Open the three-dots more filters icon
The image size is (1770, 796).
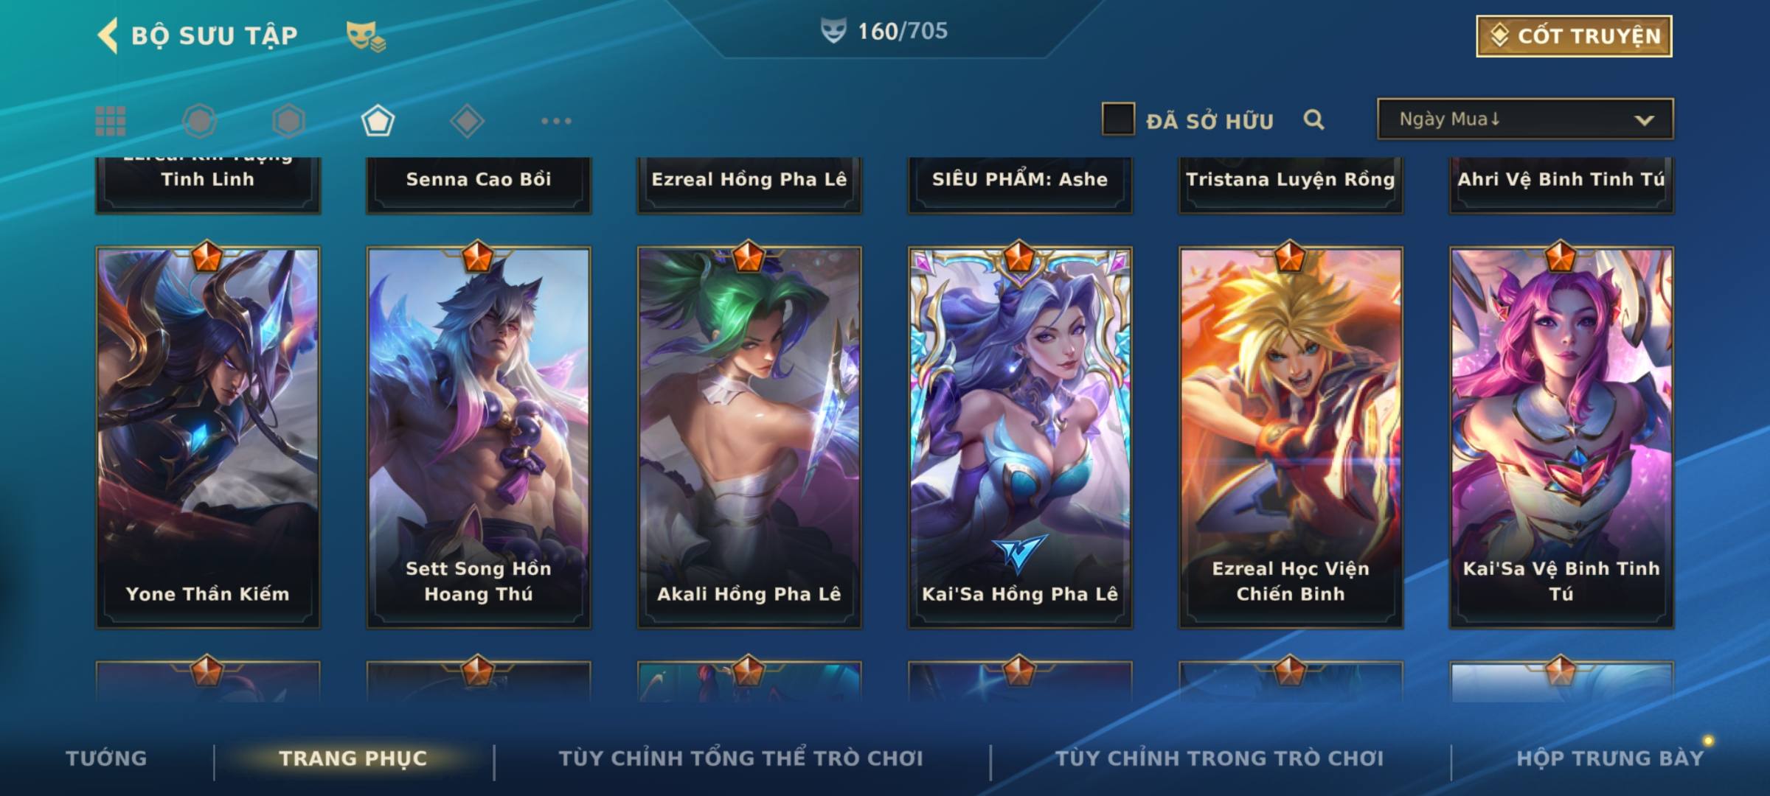pos(556,121)
